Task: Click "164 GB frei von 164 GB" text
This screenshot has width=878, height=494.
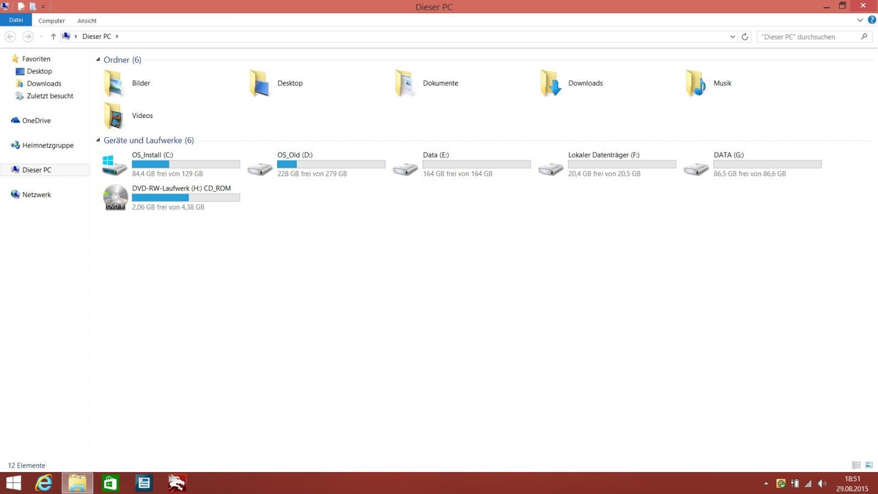Action: [x=458, y=173]
